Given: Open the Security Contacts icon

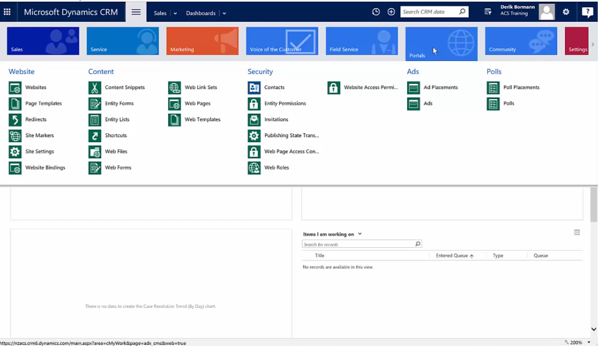Looking at the screenshot, I should coord(254,88).
